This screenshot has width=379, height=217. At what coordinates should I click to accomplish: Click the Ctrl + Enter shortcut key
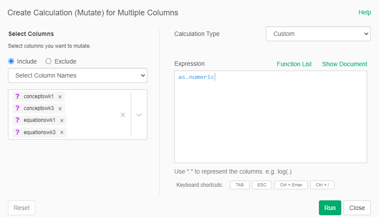[291, 185]
